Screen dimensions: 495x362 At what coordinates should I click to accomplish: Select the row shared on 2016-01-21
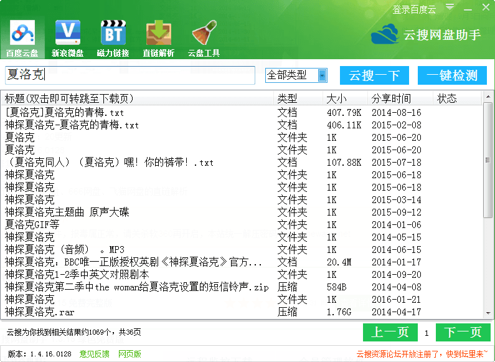click(x=242, y=300)
